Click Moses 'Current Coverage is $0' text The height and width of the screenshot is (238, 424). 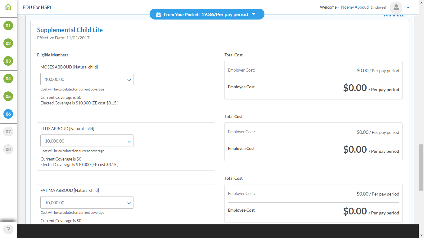click(x=61, y=97)
